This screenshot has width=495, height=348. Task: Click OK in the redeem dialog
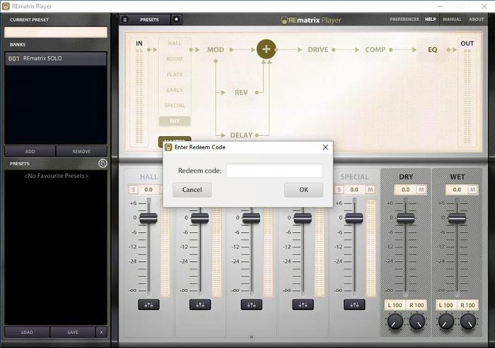click(x=303, y=190)
